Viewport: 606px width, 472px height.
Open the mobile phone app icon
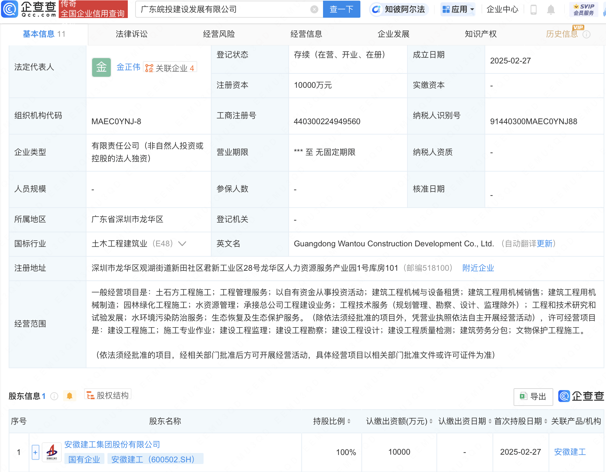533,10
